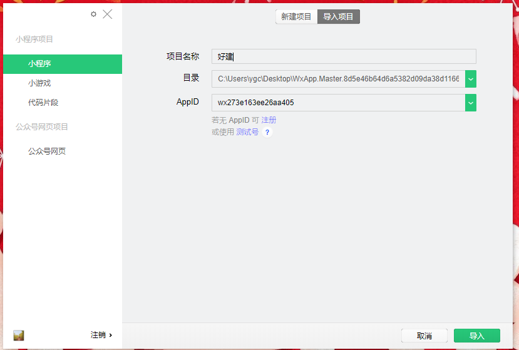Switch to the 导入项目 tab
The image size is (519, 350).
click(338, 16)
